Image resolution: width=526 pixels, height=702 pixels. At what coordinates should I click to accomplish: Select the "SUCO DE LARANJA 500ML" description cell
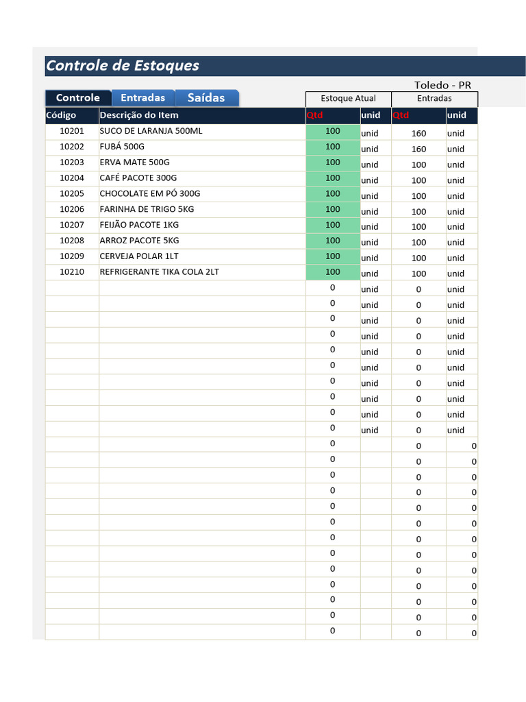(x=151, y=131)
